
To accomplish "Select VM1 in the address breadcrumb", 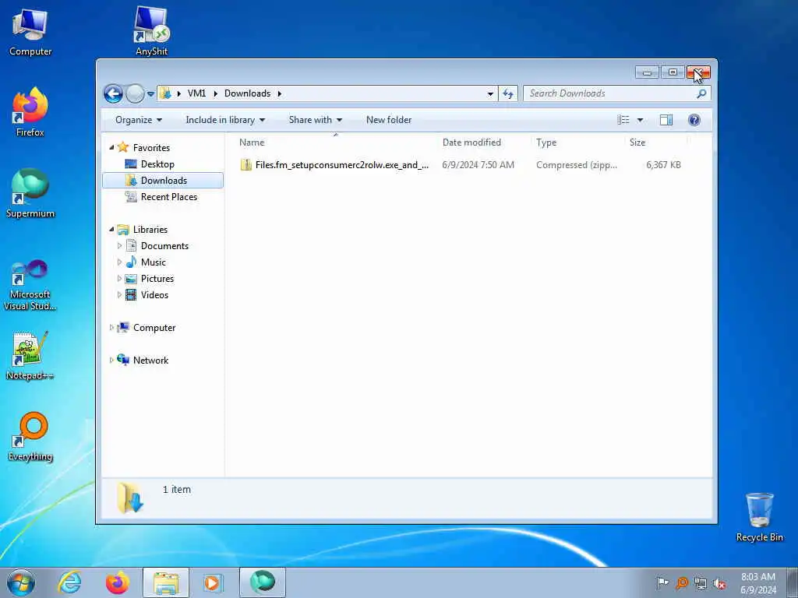I will pos(196,93).
